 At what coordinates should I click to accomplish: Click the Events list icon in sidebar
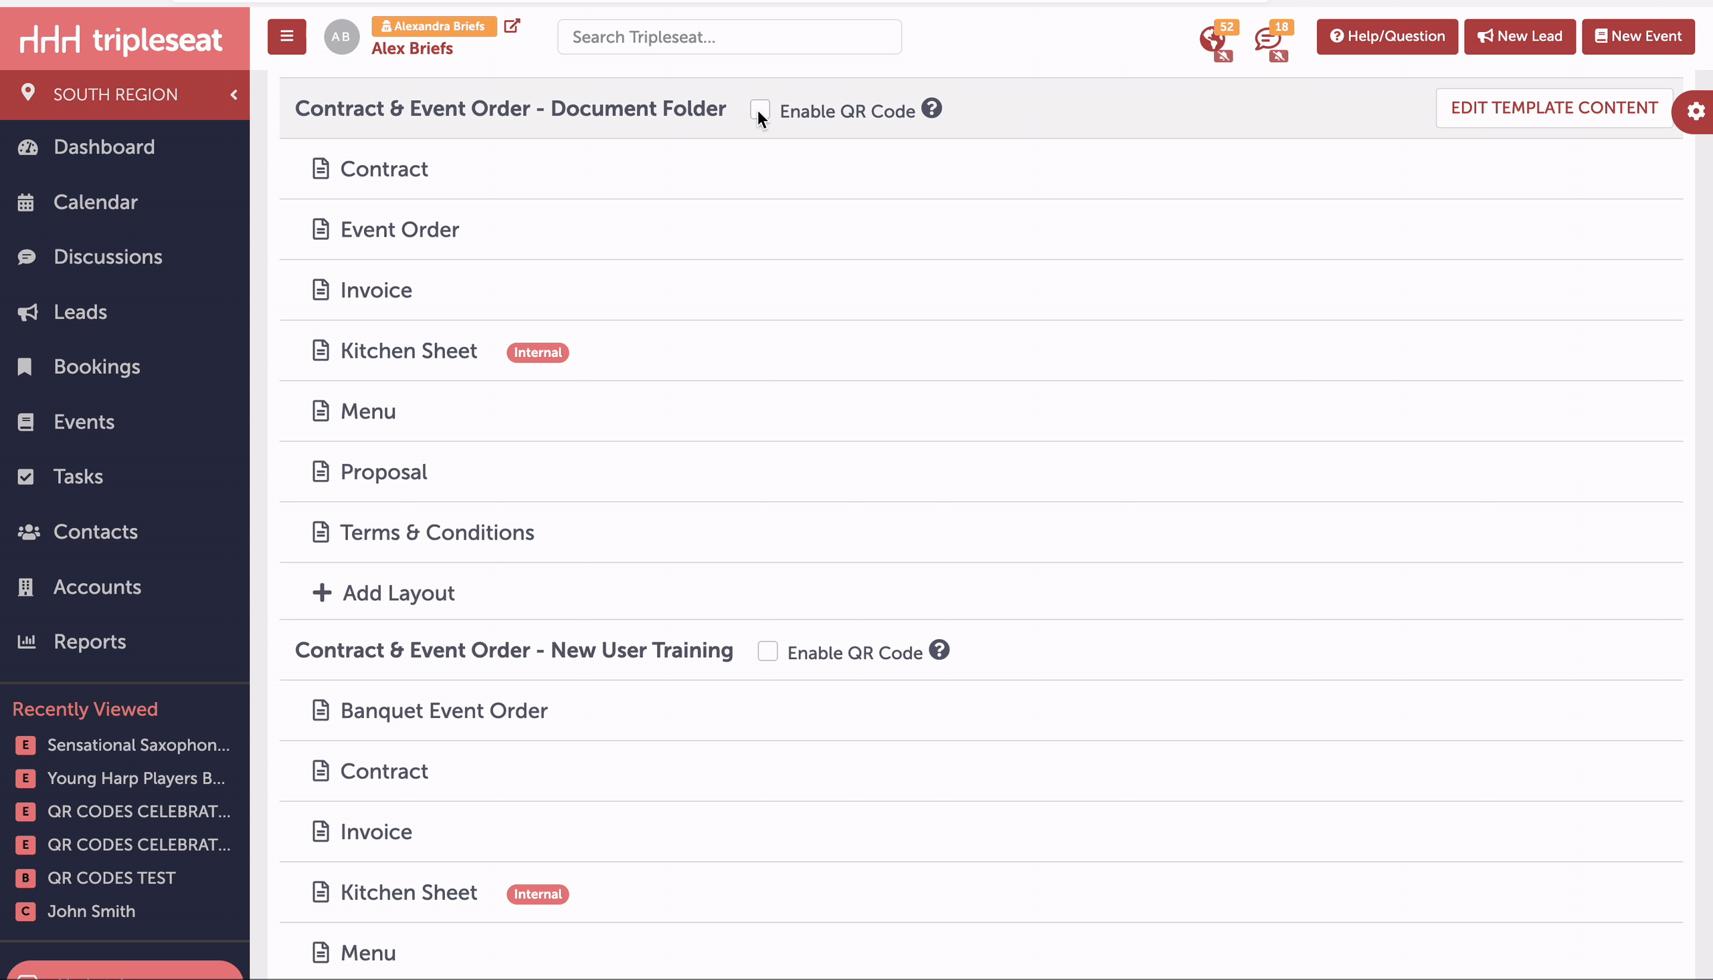click(25, 421)
